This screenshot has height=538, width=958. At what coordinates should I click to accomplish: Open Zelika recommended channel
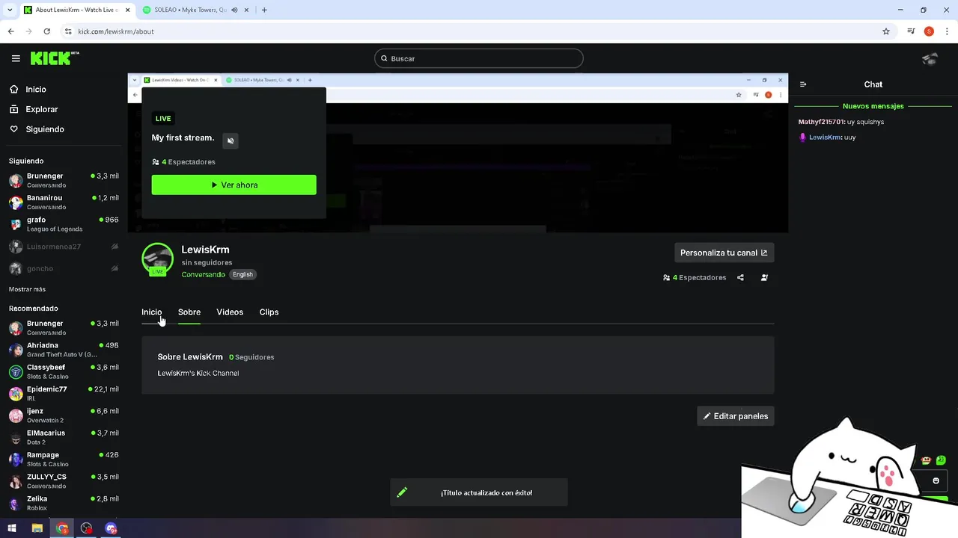64,503
